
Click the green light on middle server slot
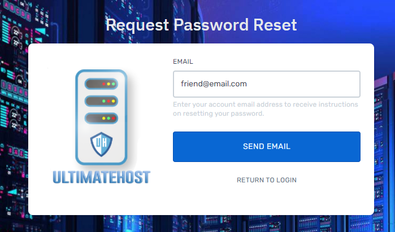tap(104, 101)
